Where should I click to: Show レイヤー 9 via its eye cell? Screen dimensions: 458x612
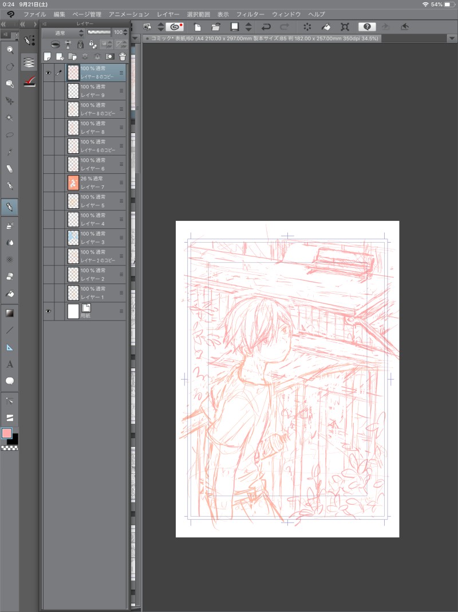48,91
